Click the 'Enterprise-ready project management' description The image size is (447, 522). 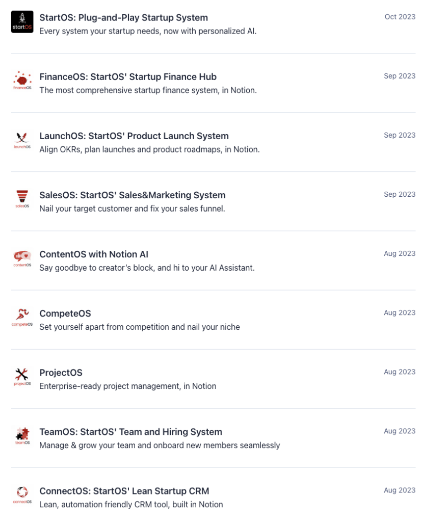[127, 386]
